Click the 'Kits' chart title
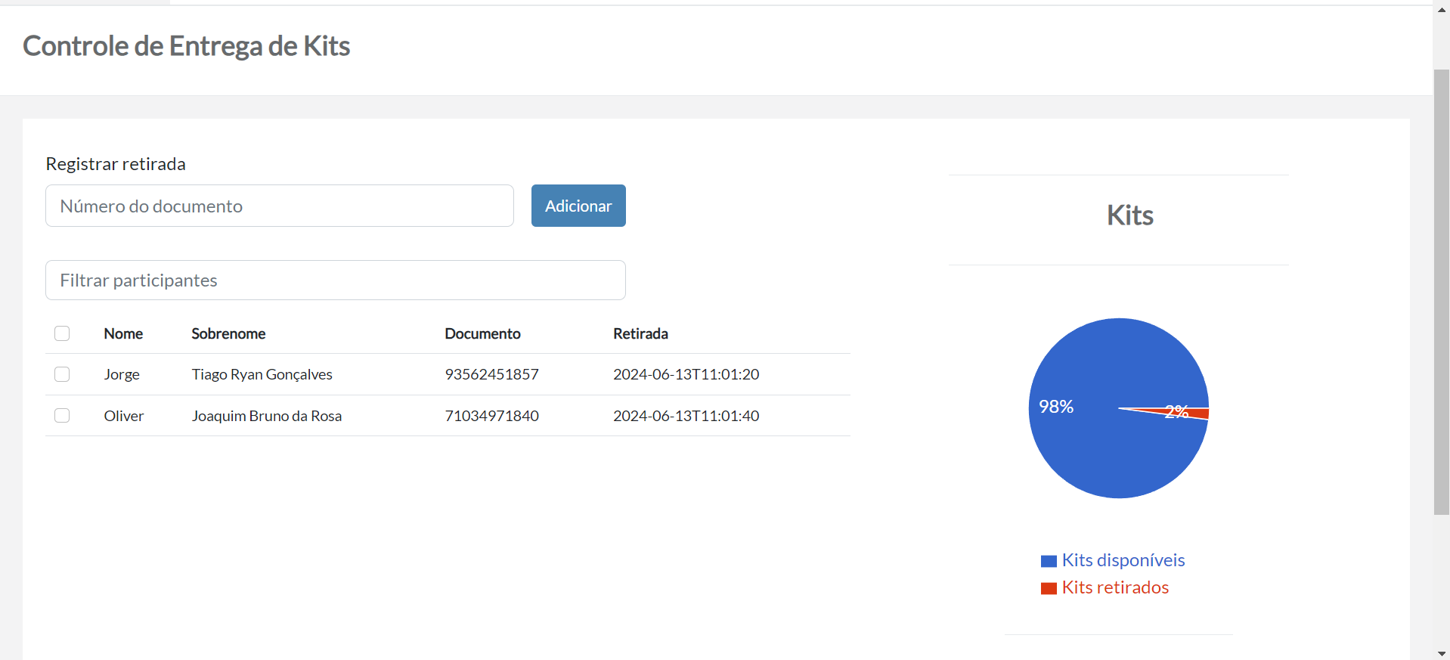The image size is (1450, 660). pos(1130,215)
